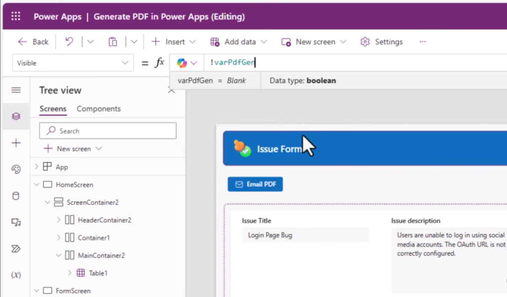Open the Insert menu
Screen dimensions: 507x297
point(173,42)
